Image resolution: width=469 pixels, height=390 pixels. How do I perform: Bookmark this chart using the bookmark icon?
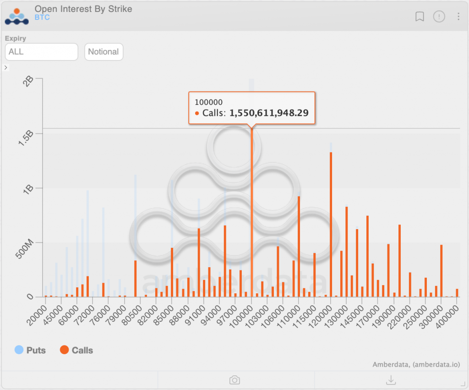pyautogui.click(x=420, y=16)
